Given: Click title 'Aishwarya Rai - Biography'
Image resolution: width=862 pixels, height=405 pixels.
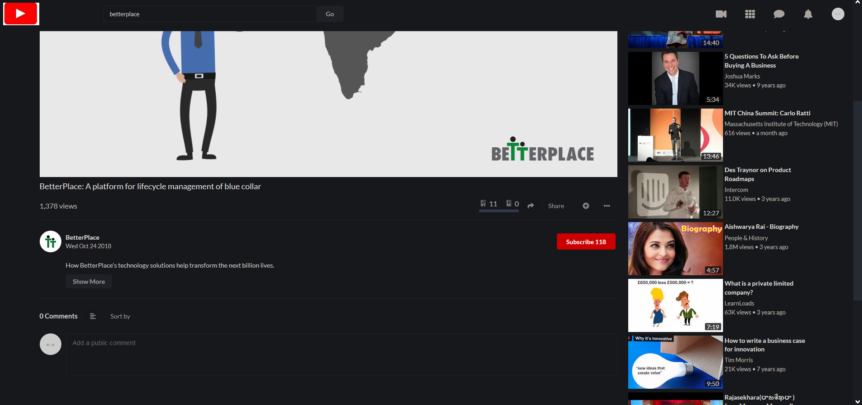Looking at the screenshot, I should 761,227.
